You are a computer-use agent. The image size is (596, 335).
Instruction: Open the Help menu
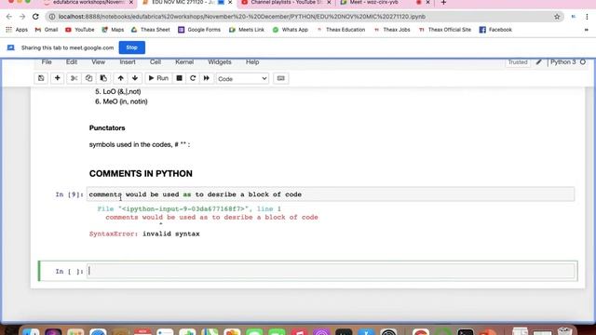[x=252, y=62]
